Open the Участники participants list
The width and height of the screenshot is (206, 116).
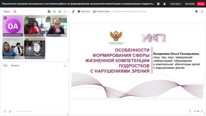pyautogui.click(x=176, y=4)
